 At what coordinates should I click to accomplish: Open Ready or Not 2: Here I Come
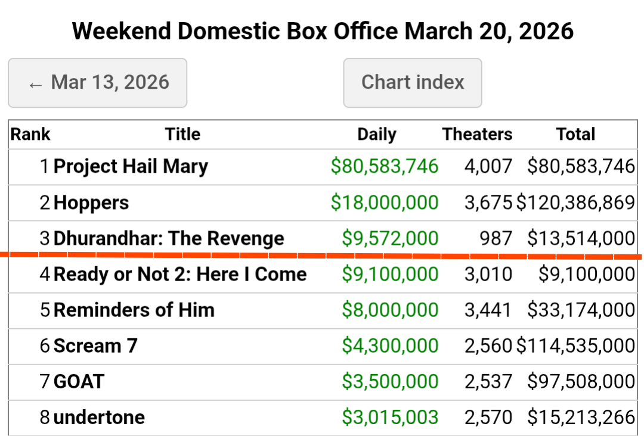180,274
